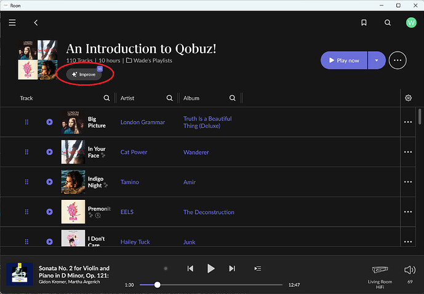Grab the drag handle for Big Picture
This screenshot has width=424, height=294.
tap(26, 122)
